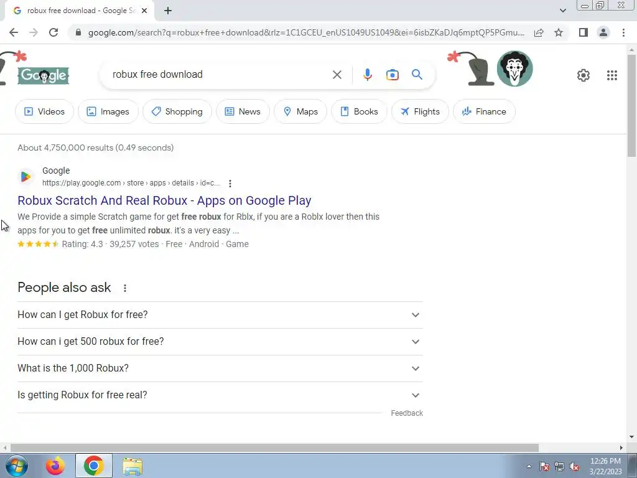
Task: Launch Firefox from the taskbar
Action: tap(55, 466)
